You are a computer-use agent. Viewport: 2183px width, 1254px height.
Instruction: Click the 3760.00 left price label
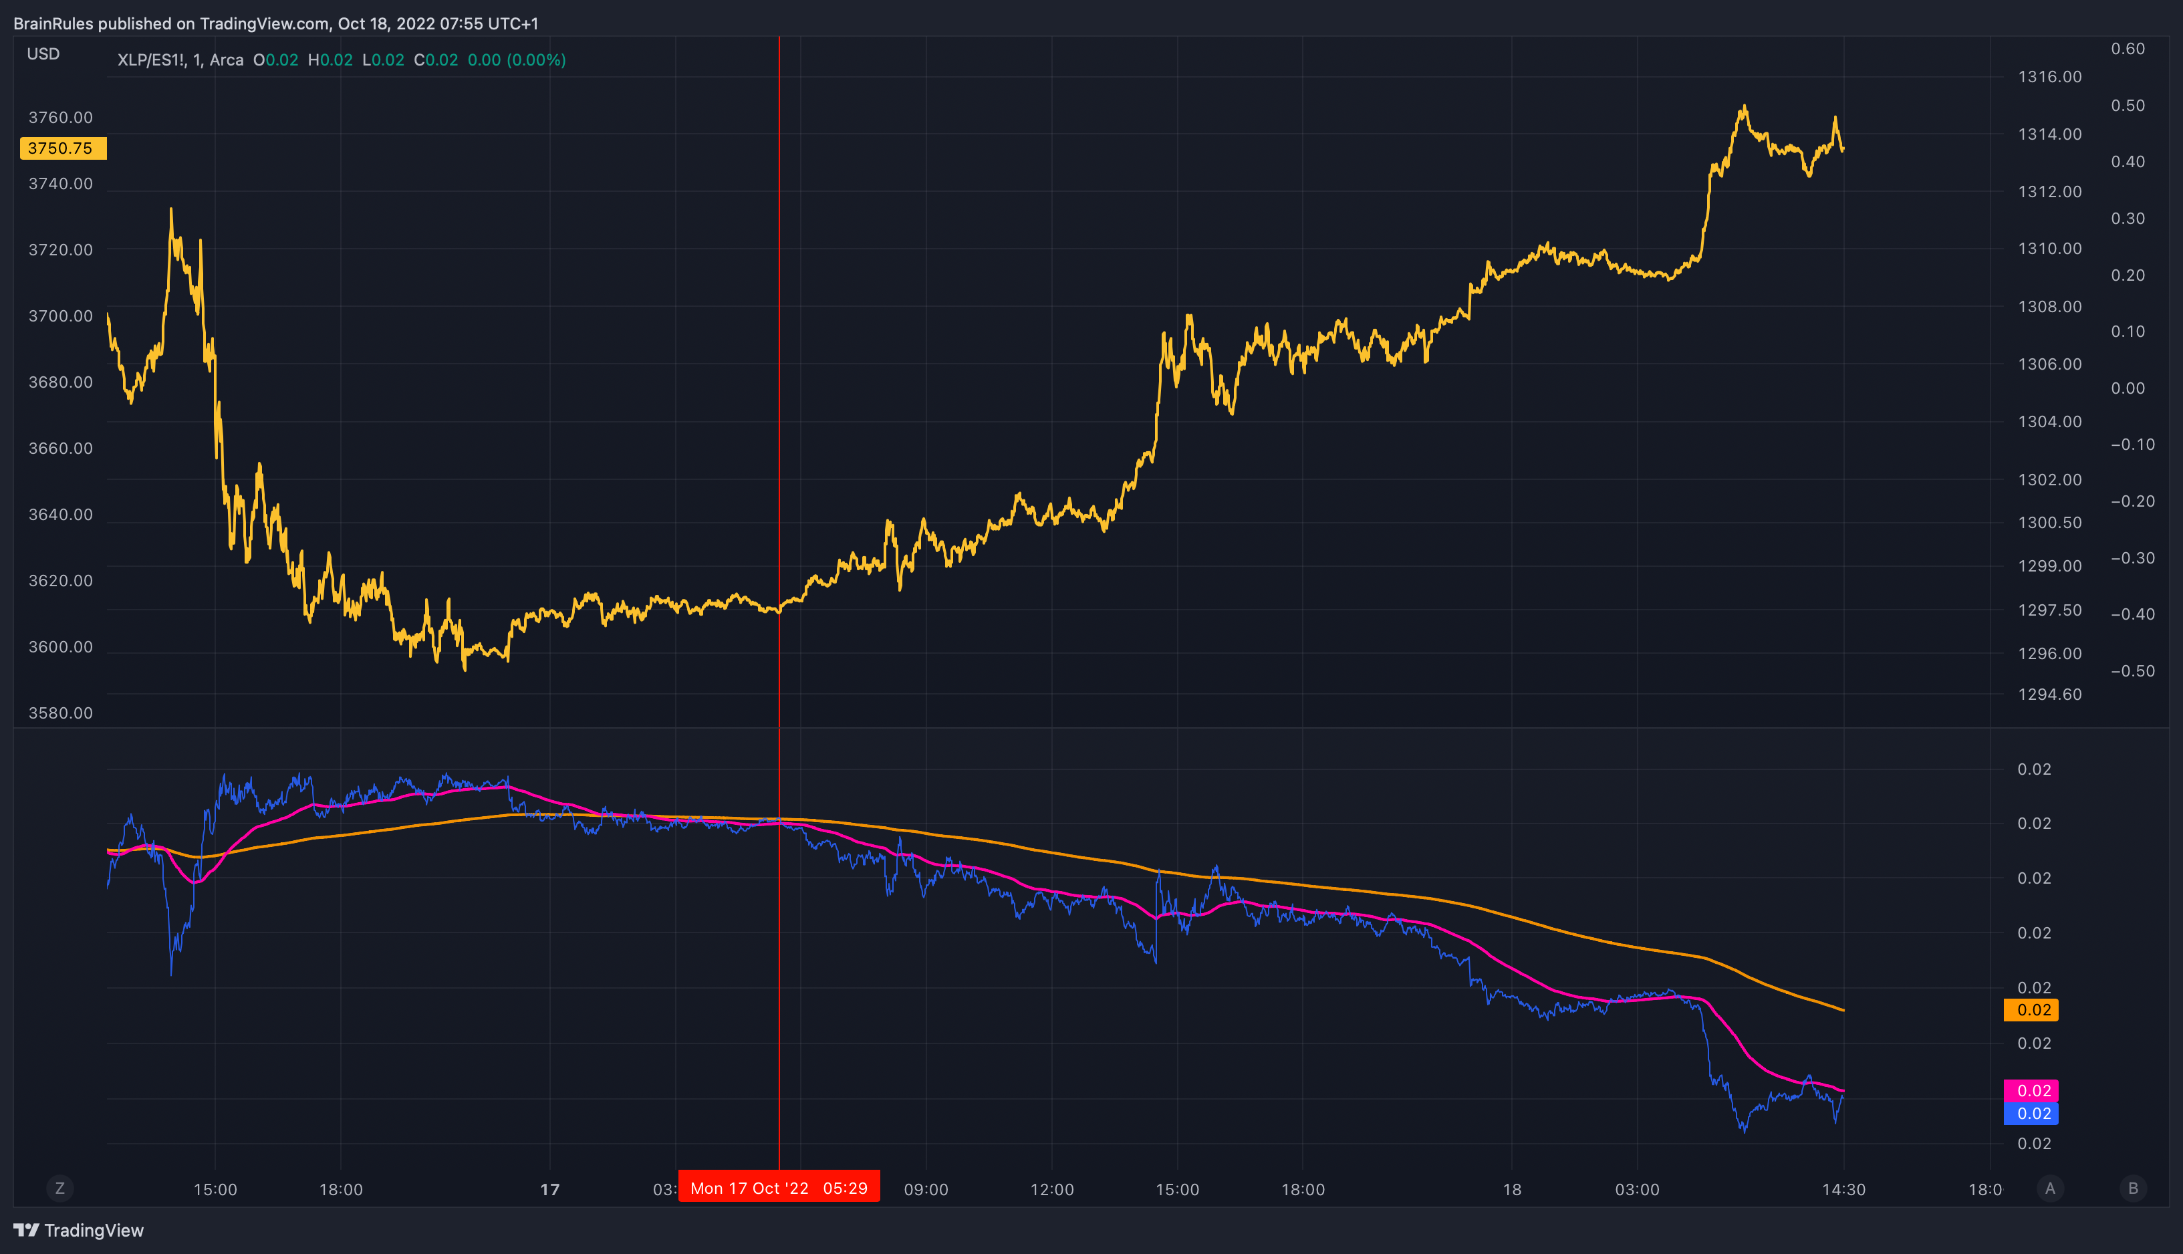60,117
